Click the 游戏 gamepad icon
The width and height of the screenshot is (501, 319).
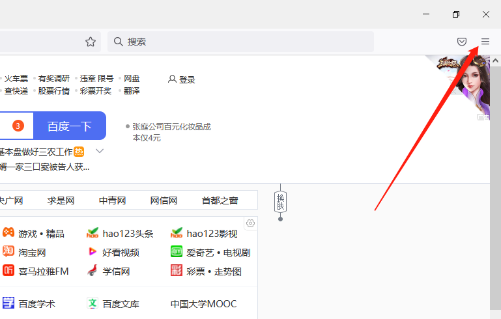pyautogui.click(x=8, y=232)
